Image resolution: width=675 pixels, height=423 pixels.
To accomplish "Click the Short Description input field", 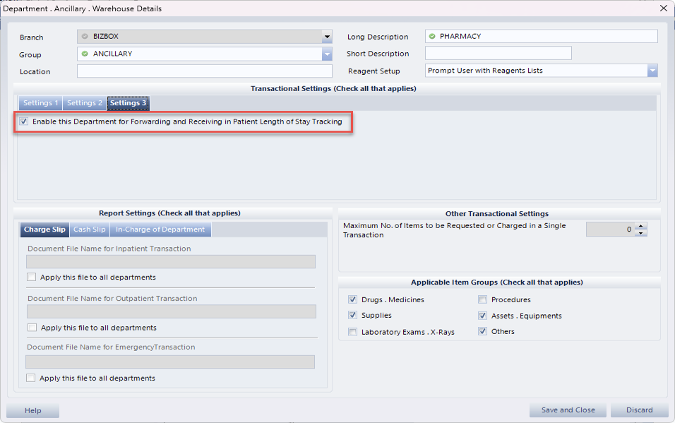I will click(498, 54).
